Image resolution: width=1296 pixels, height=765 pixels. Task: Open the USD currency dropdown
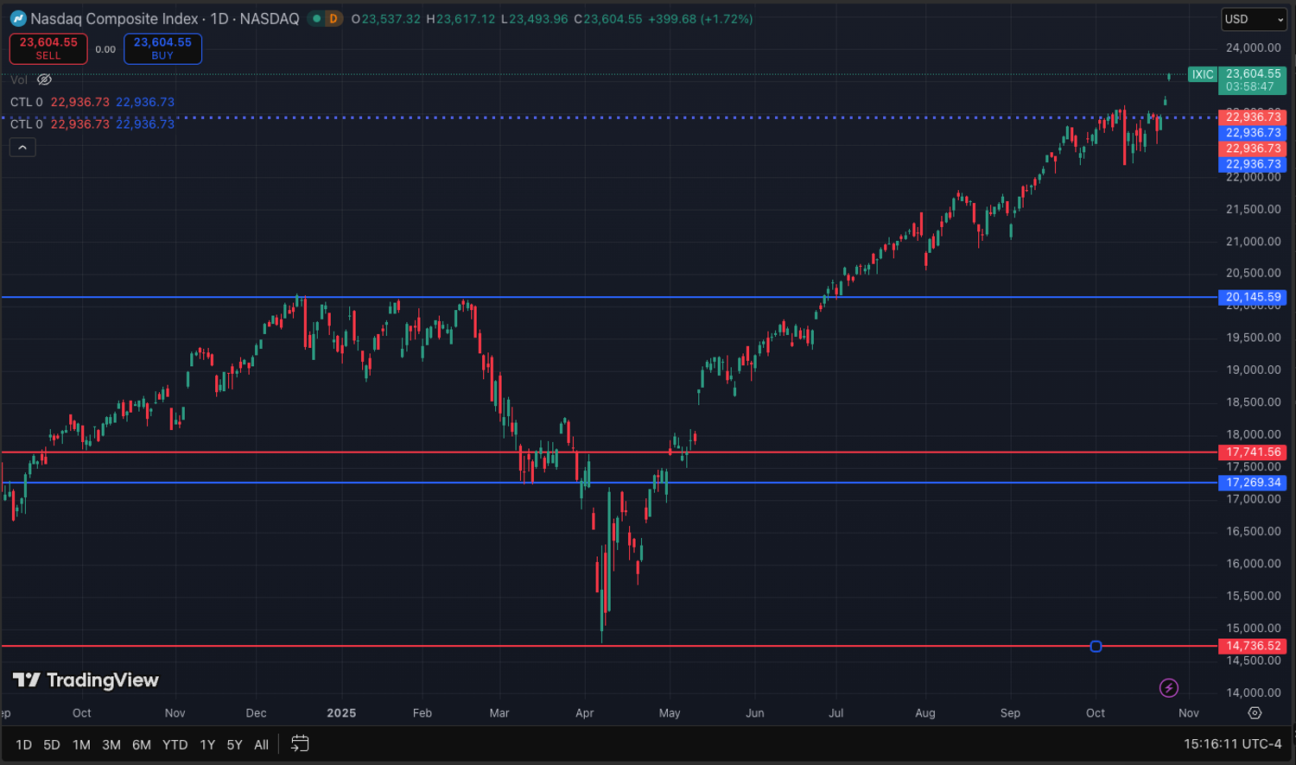coord(1253,18)
